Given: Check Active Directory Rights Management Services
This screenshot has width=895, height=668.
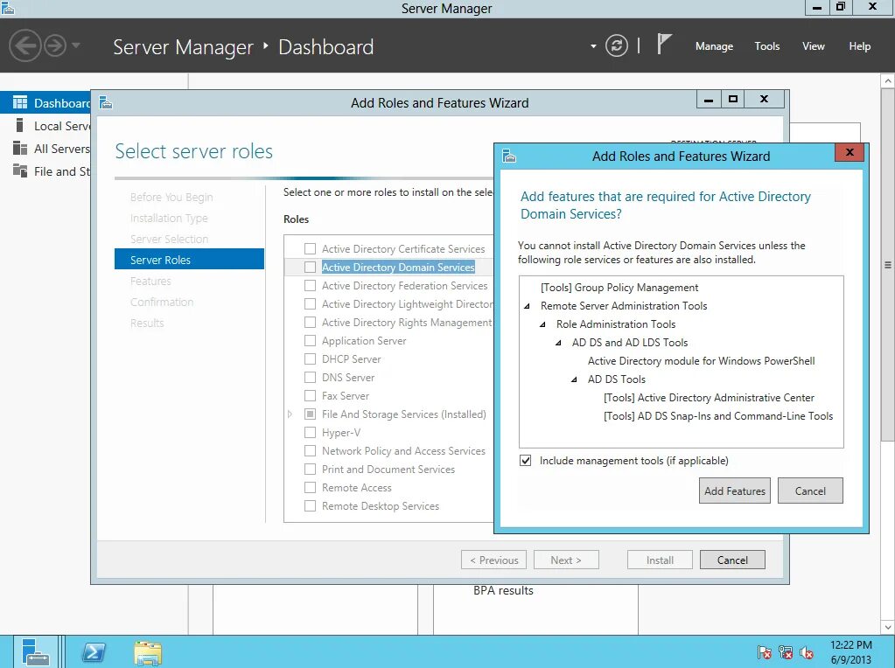Looking at the screenshot, I should pos(310,323).
